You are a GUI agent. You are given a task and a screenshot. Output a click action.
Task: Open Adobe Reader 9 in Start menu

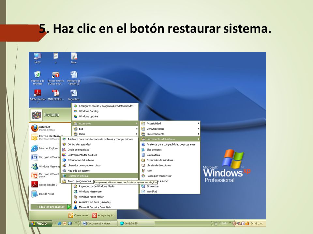[45, 185]
